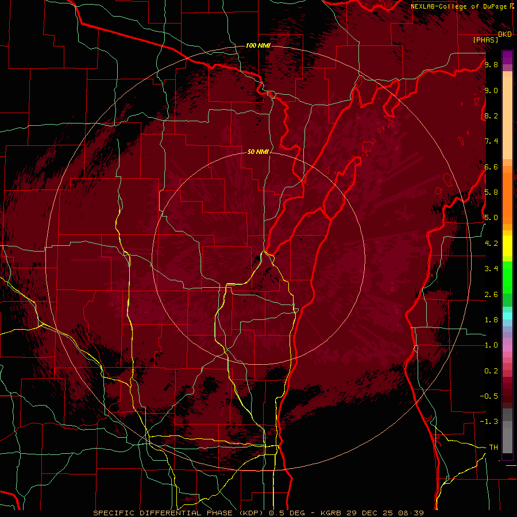The image size is (517, 517).
Task: Pick the cyan color bar segment
Action: (x=507, y=315)
